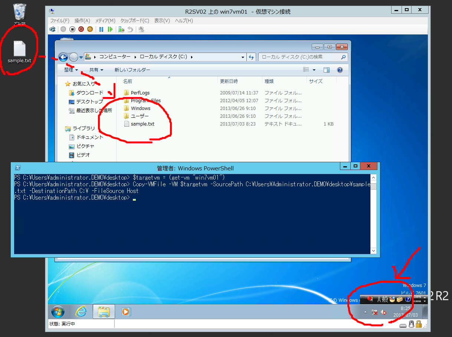Click the change view icon
Viewport: 452px width, 337px height.
306,70
